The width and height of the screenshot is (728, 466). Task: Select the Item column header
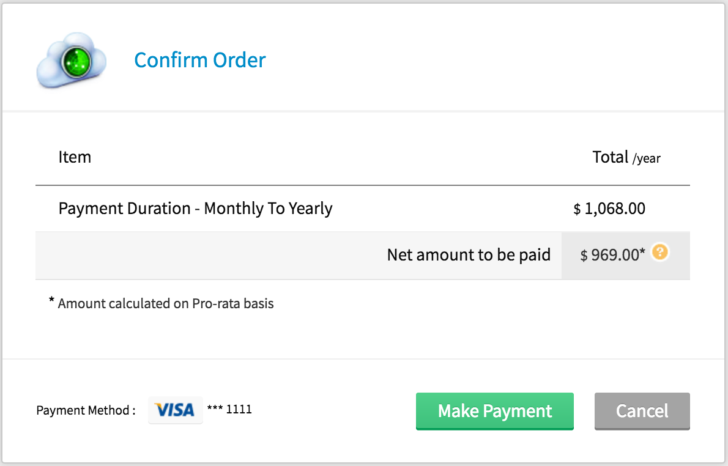pos(75,157)
